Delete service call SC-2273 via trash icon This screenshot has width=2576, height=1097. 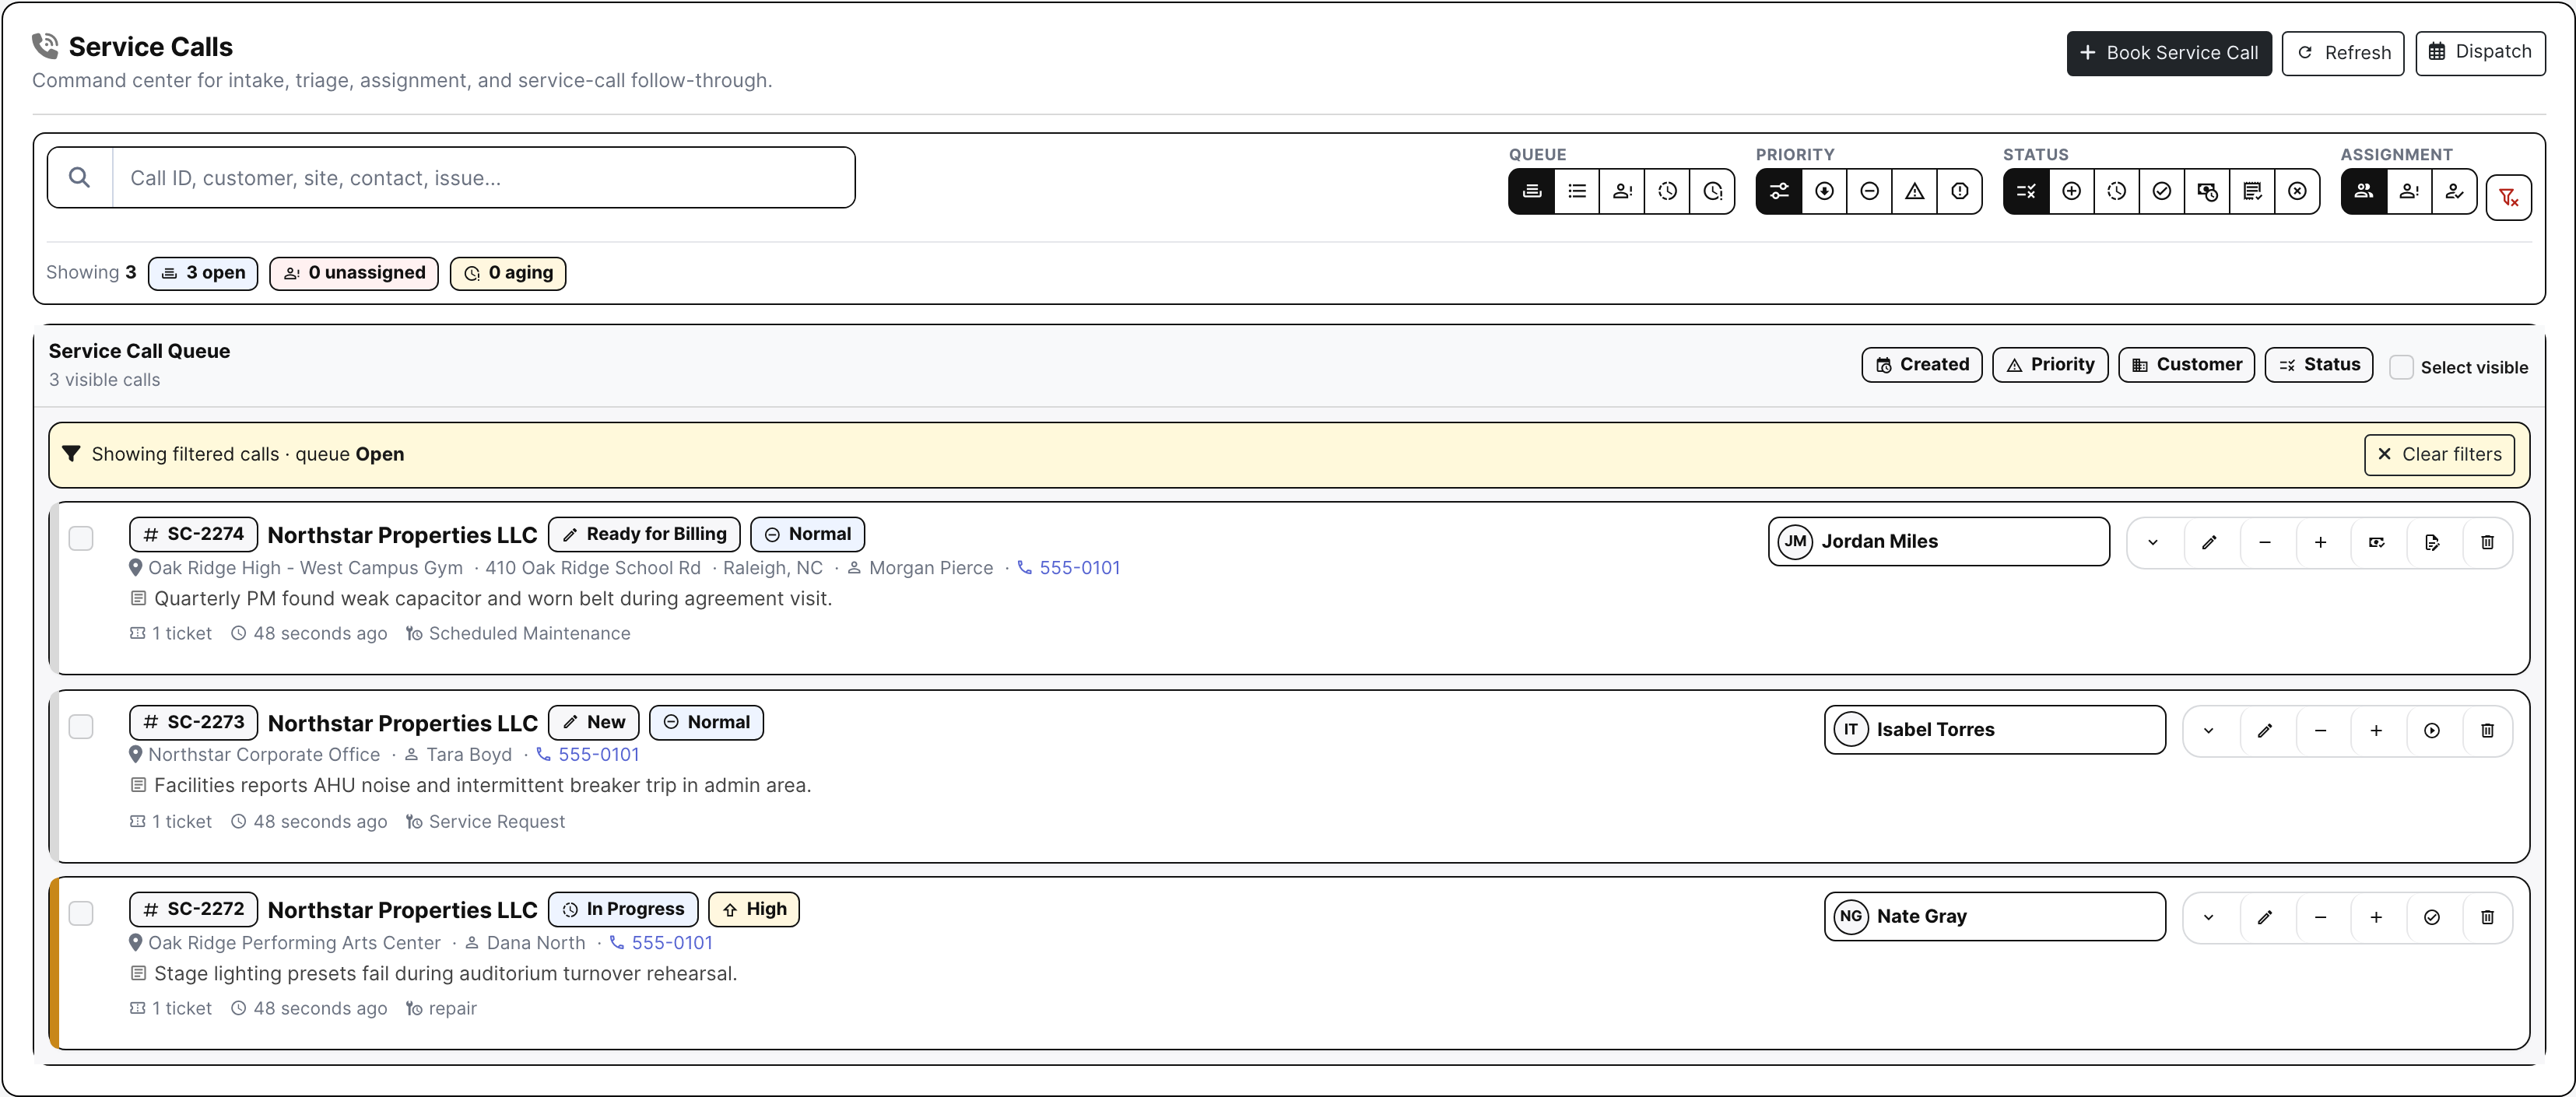(2487, 730)
